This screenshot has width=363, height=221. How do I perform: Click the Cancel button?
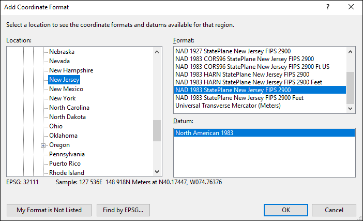click(x=334, y=210)
